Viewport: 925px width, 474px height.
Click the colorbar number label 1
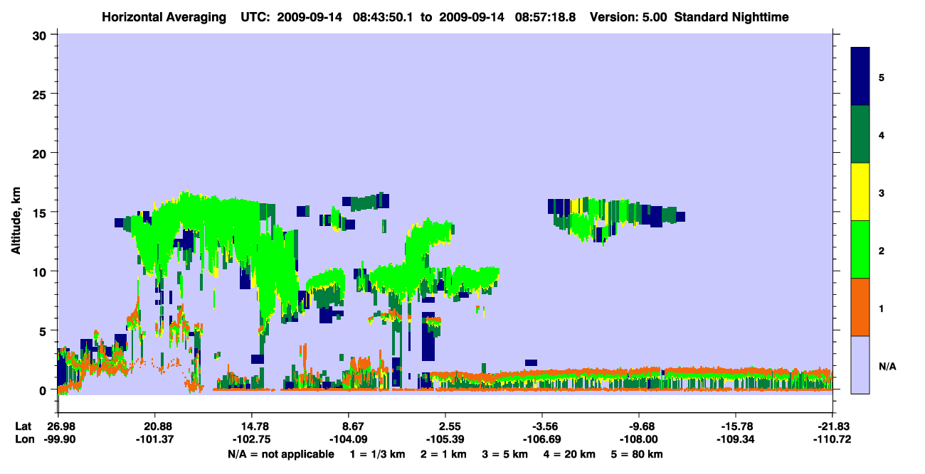[882, 308]
